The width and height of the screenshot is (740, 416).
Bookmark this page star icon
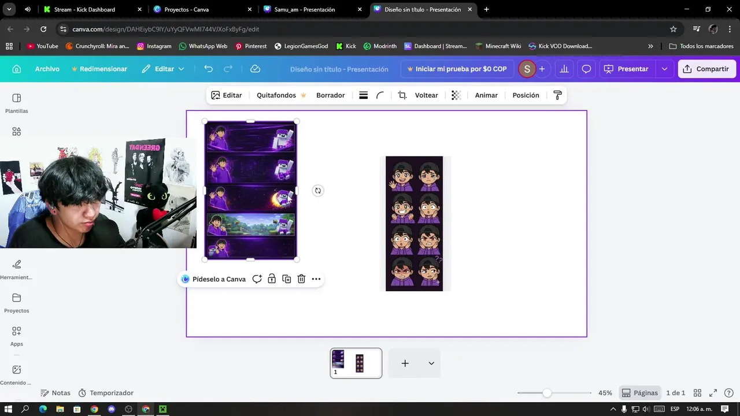click(x=673, y=29)
